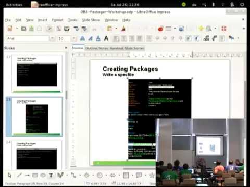Open the Slide Show menu
Screen dimensions: 250x187
point(91,20)
